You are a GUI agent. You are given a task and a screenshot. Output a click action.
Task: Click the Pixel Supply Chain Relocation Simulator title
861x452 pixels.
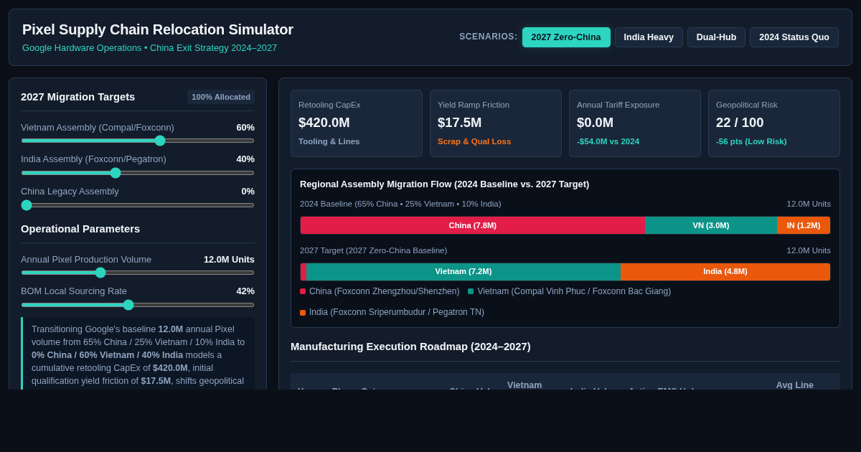coord(158,29)
